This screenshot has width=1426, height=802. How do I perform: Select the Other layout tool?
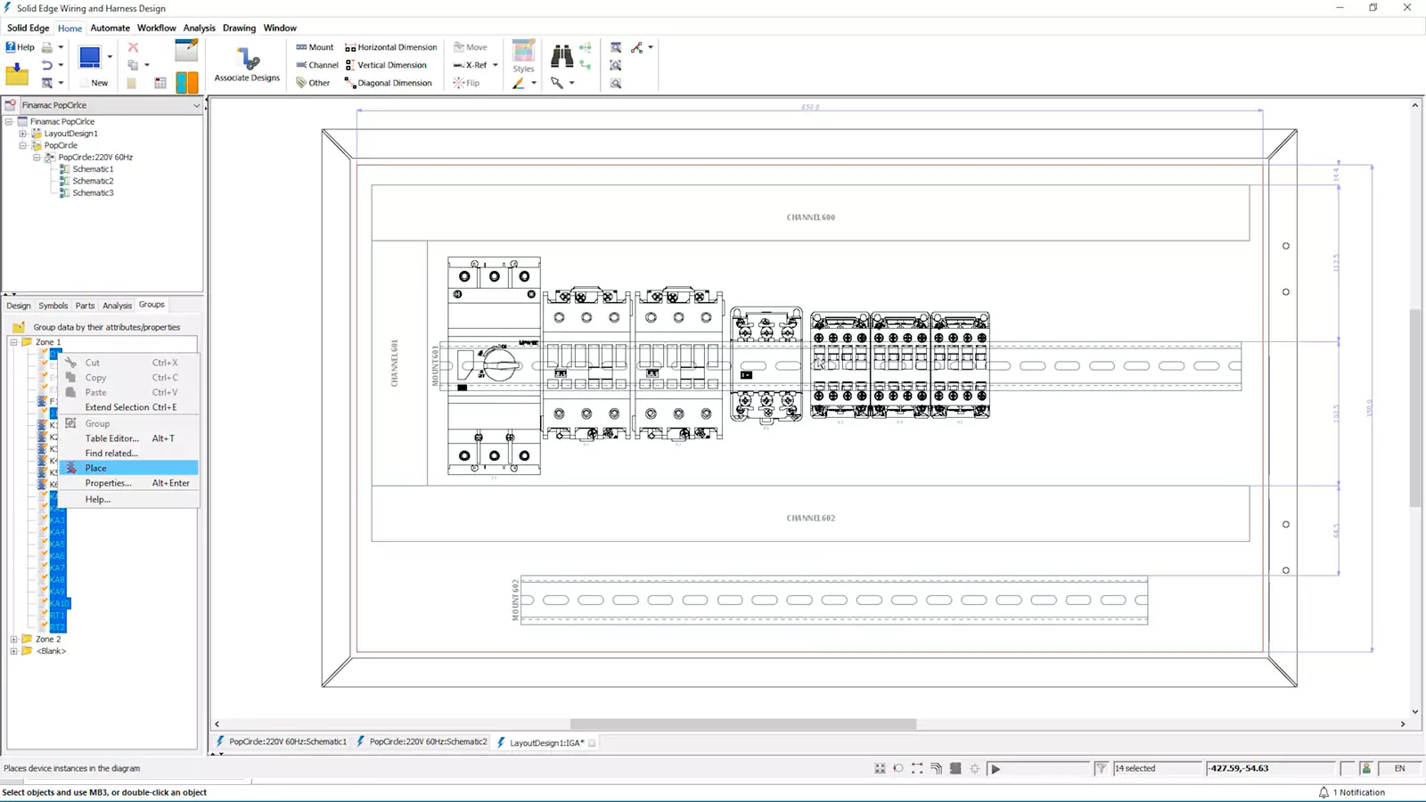(313, 83)
